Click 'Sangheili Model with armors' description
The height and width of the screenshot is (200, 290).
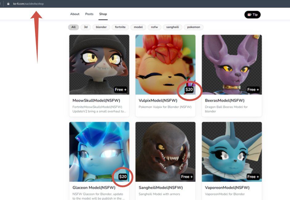[x=159, y=194]
